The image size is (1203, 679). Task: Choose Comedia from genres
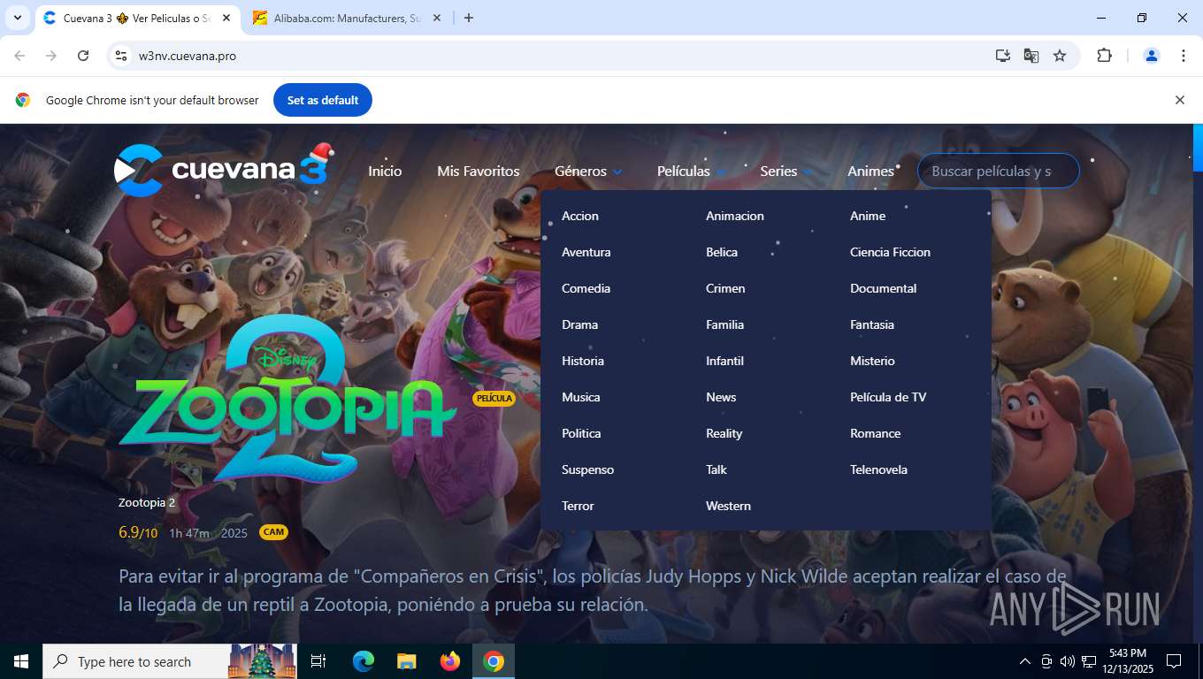pyautogui.click(x=586, y=288)
